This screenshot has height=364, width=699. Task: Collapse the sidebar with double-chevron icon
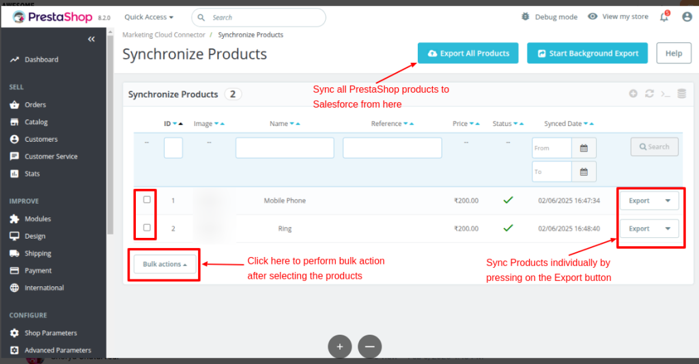tap(91, 39)
